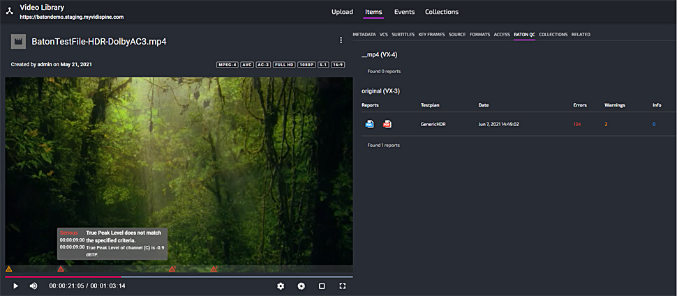Click the __mp4 (VX-4) heading

[x=379, y=55]
